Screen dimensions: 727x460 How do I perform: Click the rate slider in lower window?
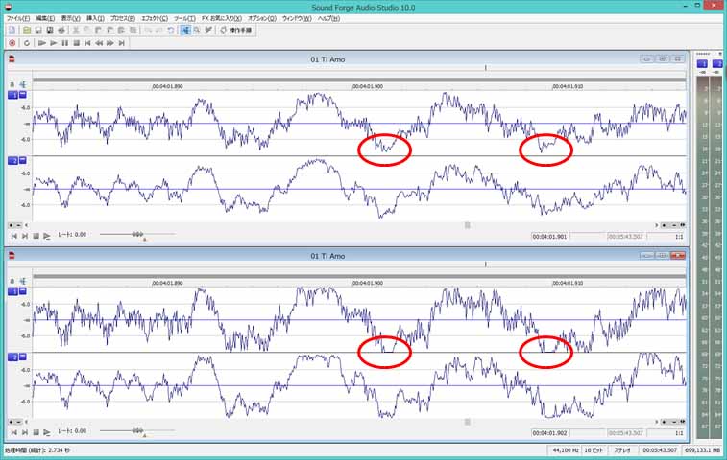(137, 431)
